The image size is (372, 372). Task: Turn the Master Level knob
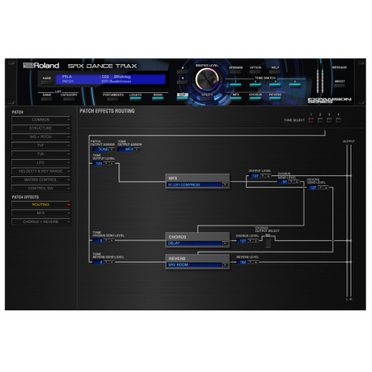click(x=207, y=79)
